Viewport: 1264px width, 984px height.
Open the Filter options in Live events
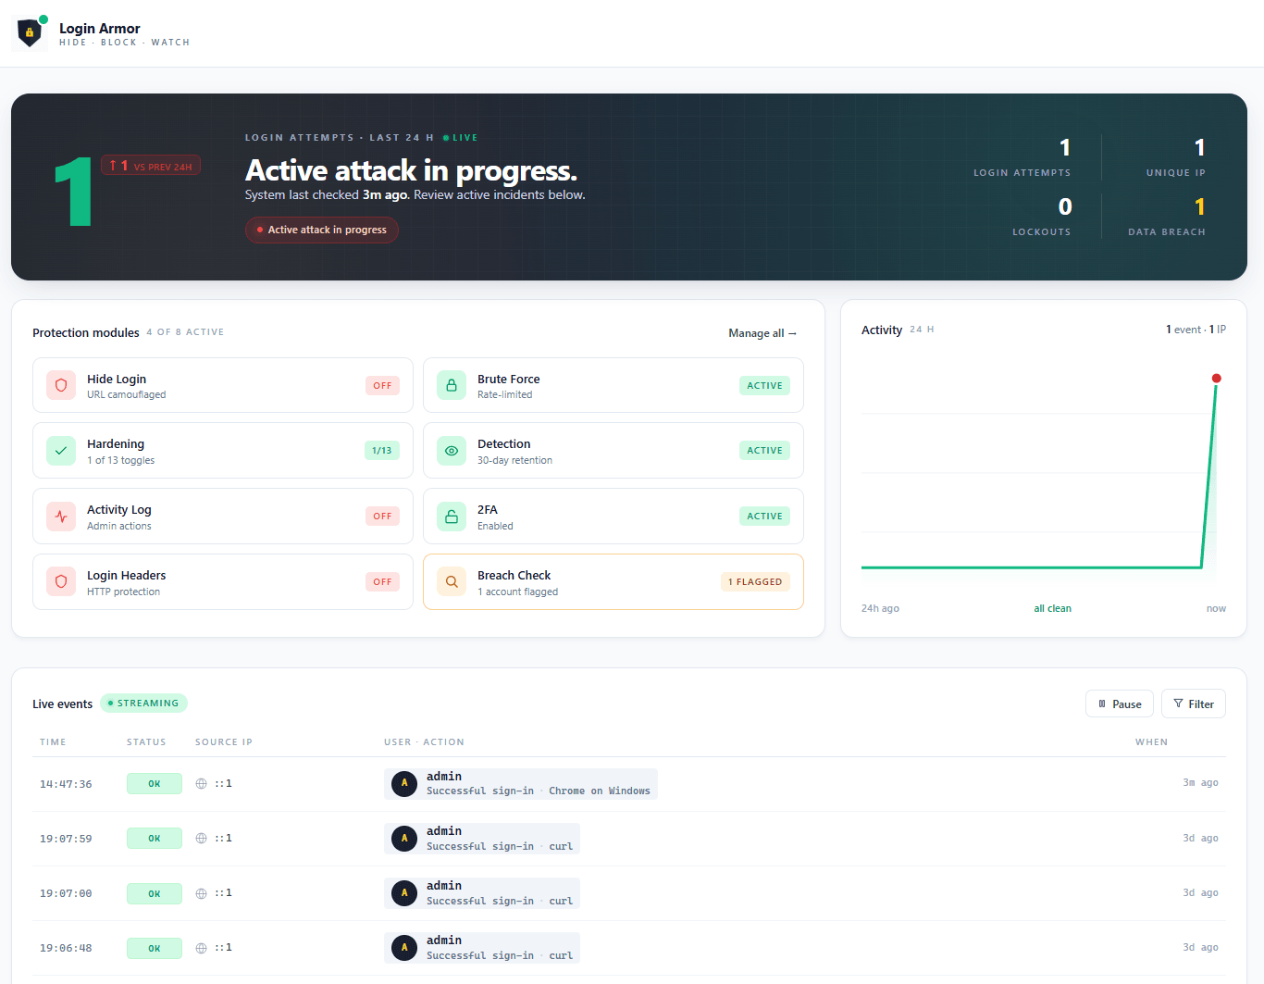tap(1193, 703)
